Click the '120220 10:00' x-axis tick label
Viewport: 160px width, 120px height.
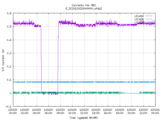(x=72, y=111)
